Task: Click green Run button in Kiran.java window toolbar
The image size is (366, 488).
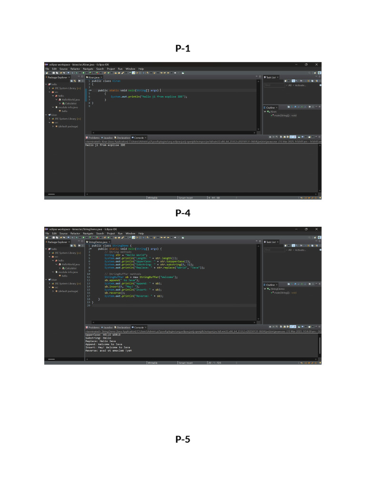Action: point(83,73)
